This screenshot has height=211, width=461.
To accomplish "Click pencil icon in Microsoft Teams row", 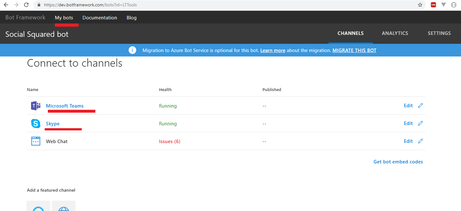I will 420,106.
